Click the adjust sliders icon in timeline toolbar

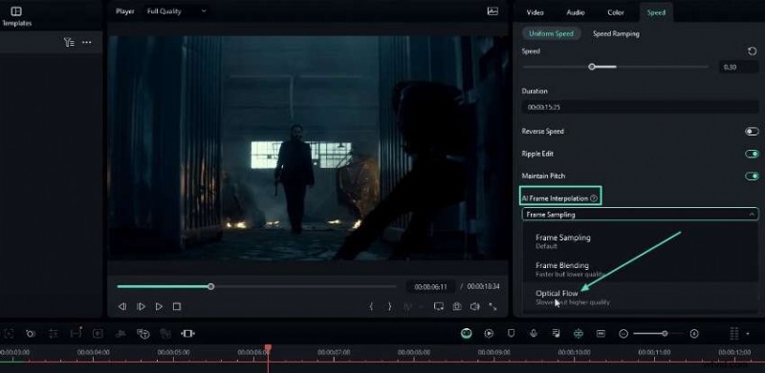(54, 334)
